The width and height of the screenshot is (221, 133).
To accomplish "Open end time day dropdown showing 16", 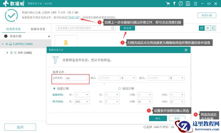I will [x=145, y=102].
